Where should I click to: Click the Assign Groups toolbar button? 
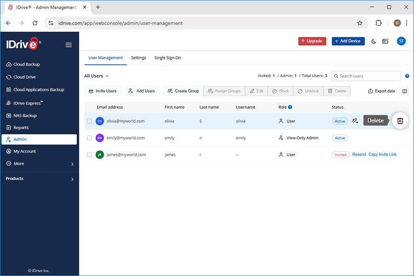[224, 91]
